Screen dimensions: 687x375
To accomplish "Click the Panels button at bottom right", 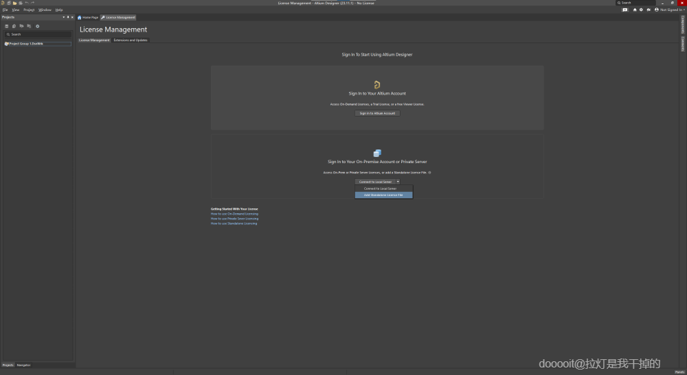I will tap(679, 372).
